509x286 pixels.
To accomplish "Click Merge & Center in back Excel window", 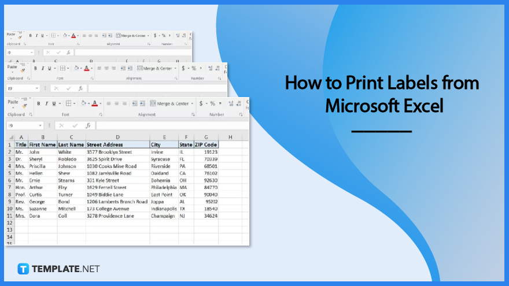I will tap(131, 36).
